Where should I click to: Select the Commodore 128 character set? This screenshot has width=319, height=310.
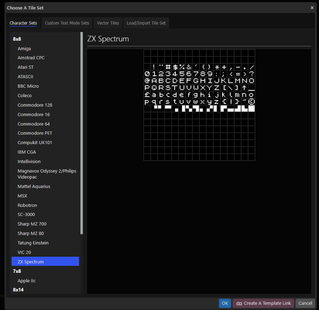coord(45,105)
